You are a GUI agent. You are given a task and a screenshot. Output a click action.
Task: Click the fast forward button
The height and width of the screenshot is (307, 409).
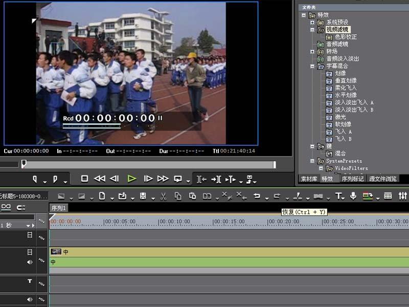(163, 179)
